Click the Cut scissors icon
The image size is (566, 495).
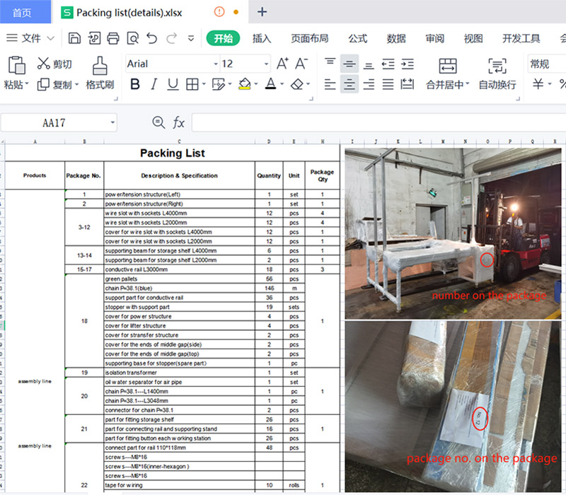[x=44, y=64]
